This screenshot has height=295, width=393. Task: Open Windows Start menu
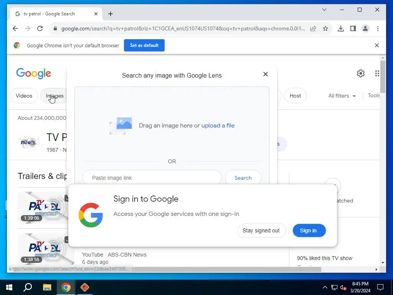(x=9, y=287)
